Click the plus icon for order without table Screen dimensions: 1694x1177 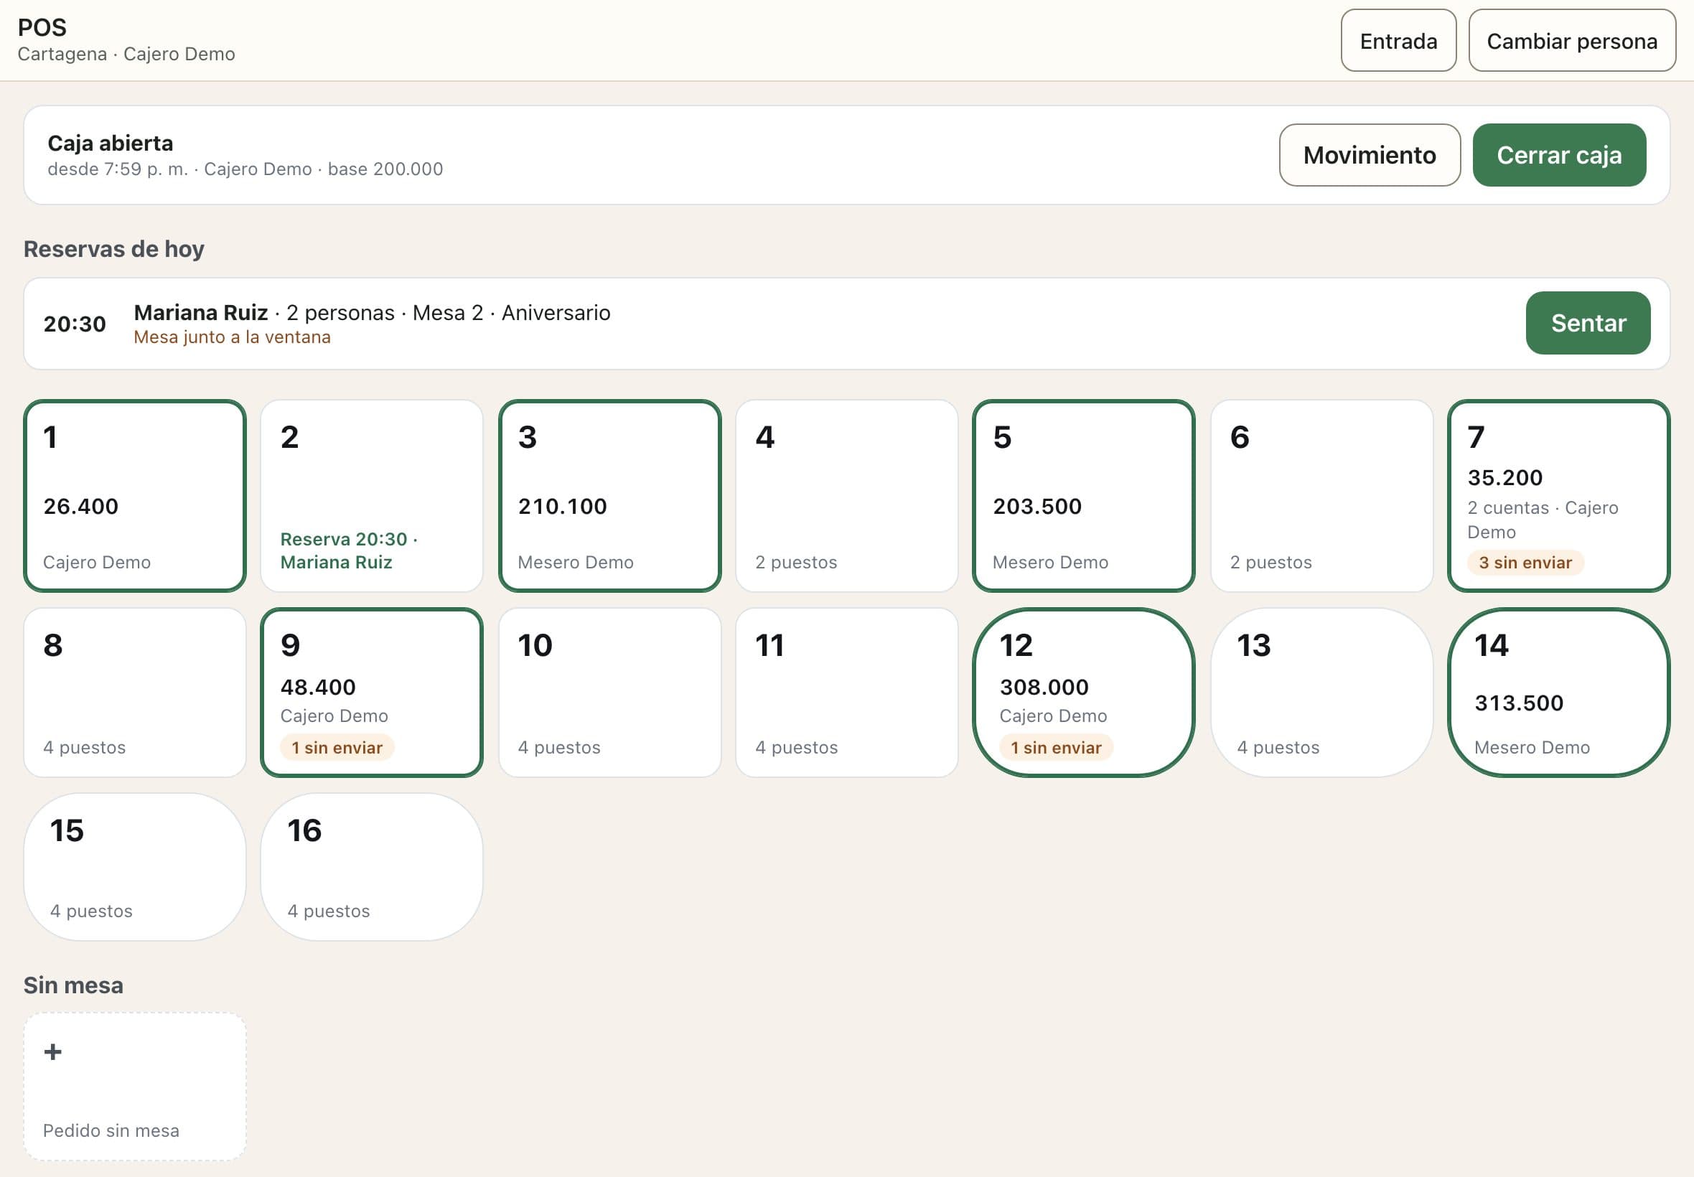[53, 1051]
